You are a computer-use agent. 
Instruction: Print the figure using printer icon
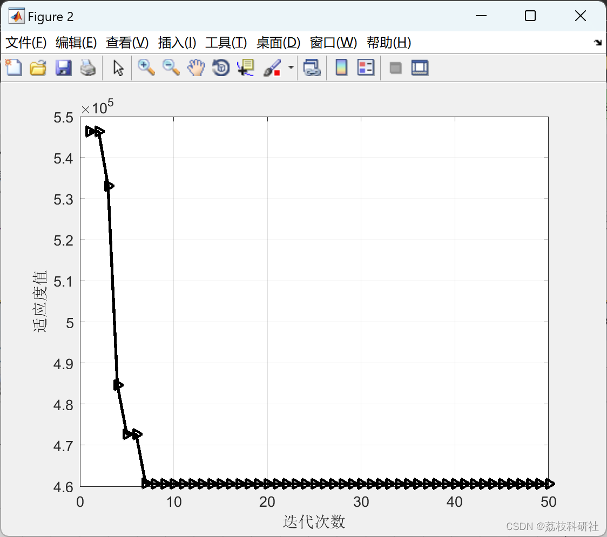pyautogui.click(x=88, y=67)
